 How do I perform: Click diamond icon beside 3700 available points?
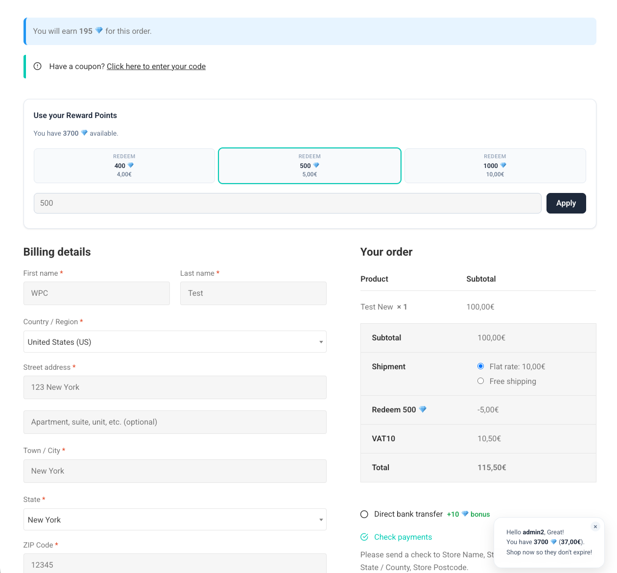click(84, 133)
